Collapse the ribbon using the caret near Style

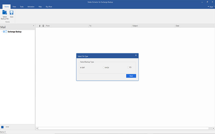click(x=208, y=6)
